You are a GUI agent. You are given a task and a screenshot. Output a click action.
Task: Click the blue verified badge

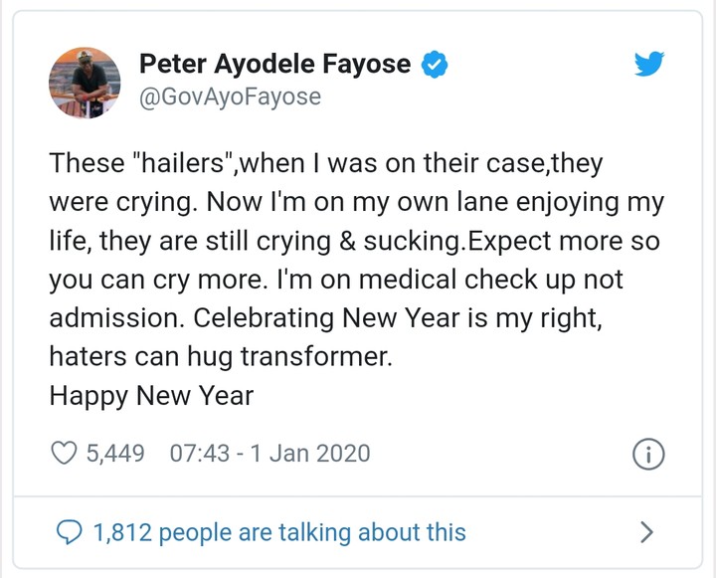434,66
